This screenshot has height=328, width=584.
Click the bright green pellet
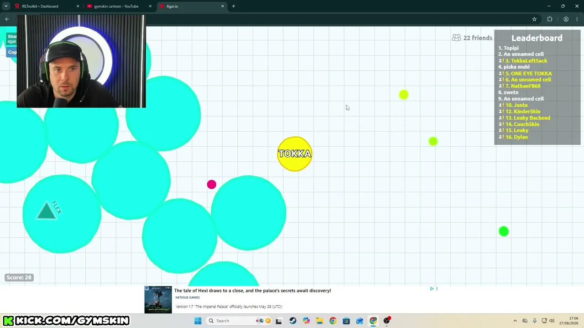(504, 231)
